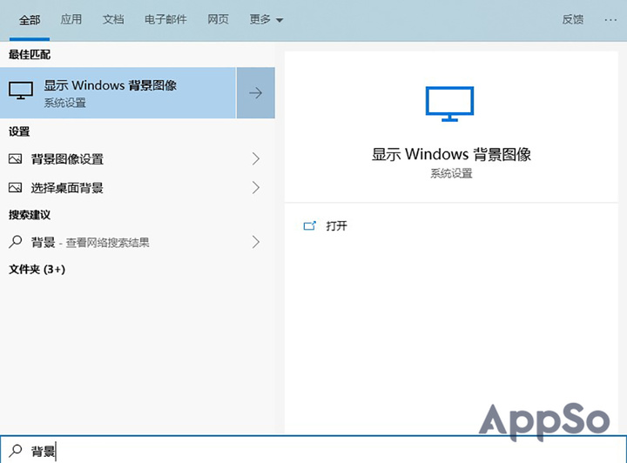
Task: Switch to the 网页 tab
Action: click(218, 19)
